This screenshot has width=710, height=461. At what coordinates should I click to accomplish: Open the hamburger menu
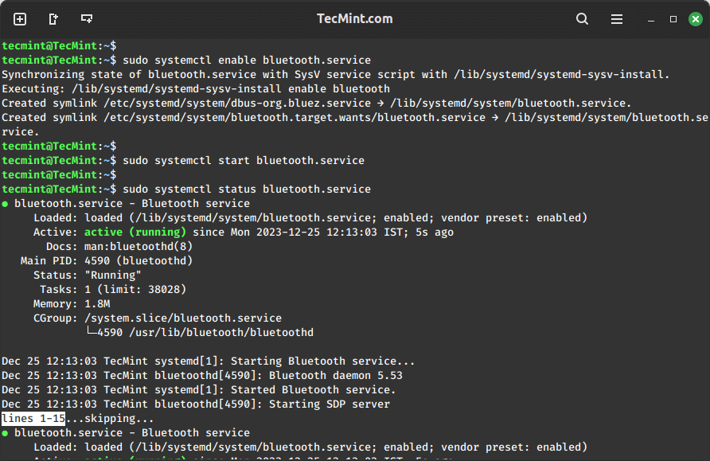(616, 18)
